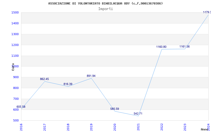Click the y-axis value 1100

point(15,56)
